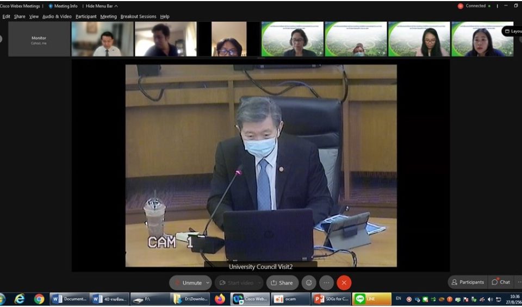
Task: Open the Chat panel
Action: (x=501, y=282)
